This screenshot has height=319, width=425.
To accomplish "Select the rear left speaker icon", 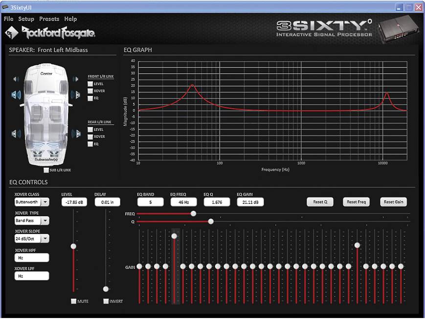I will (17, 132).
